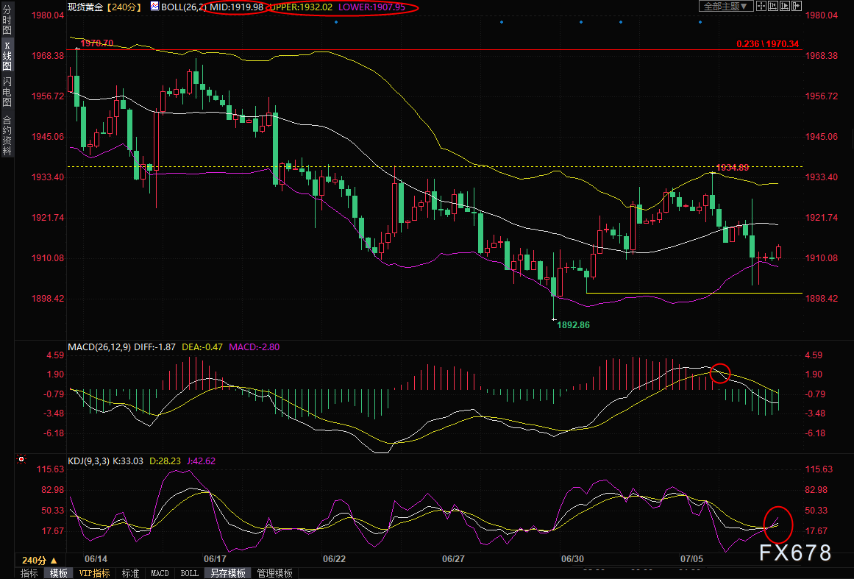Image resolution: width=854 pixels, height=579 pixels.
Task: Choose the BOLL template button
Action: point(189,573)
